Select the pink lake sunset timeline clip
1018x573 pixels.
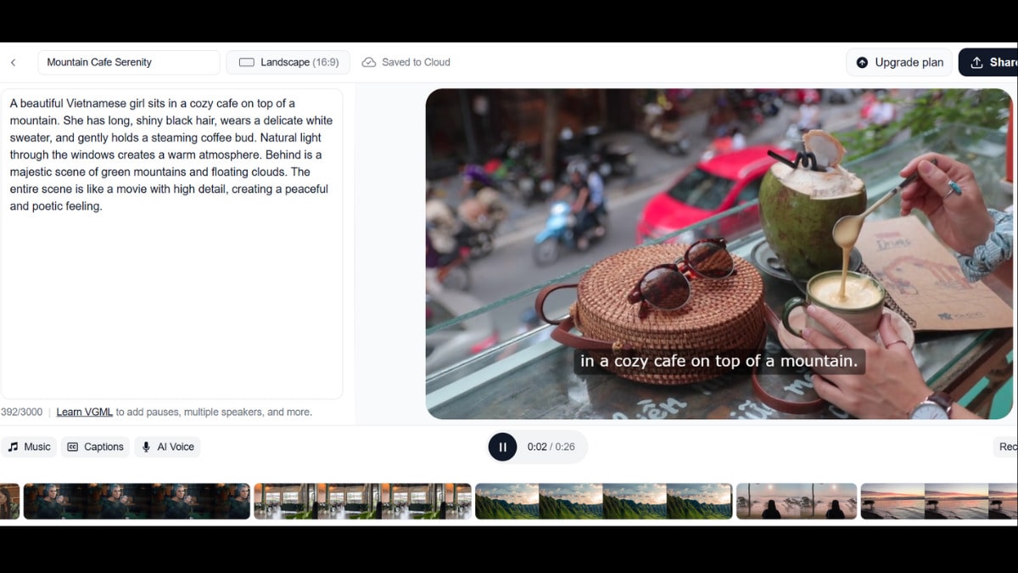tap(938, 501)
